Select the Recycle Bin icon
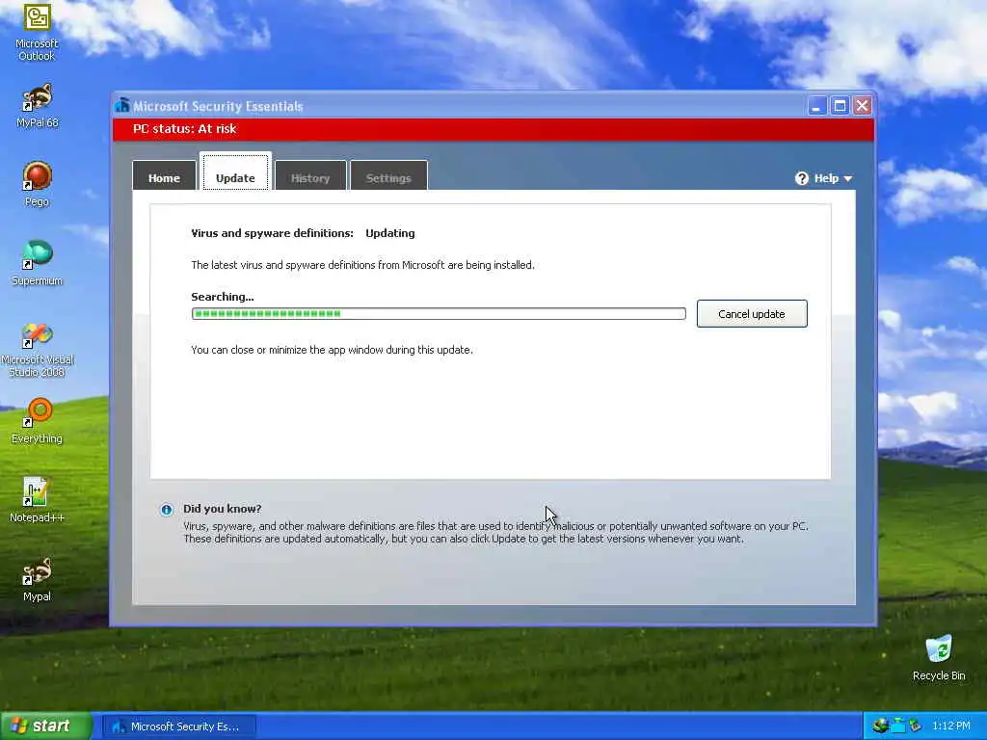This screenshot has height=740, width=987. [939, 658]
